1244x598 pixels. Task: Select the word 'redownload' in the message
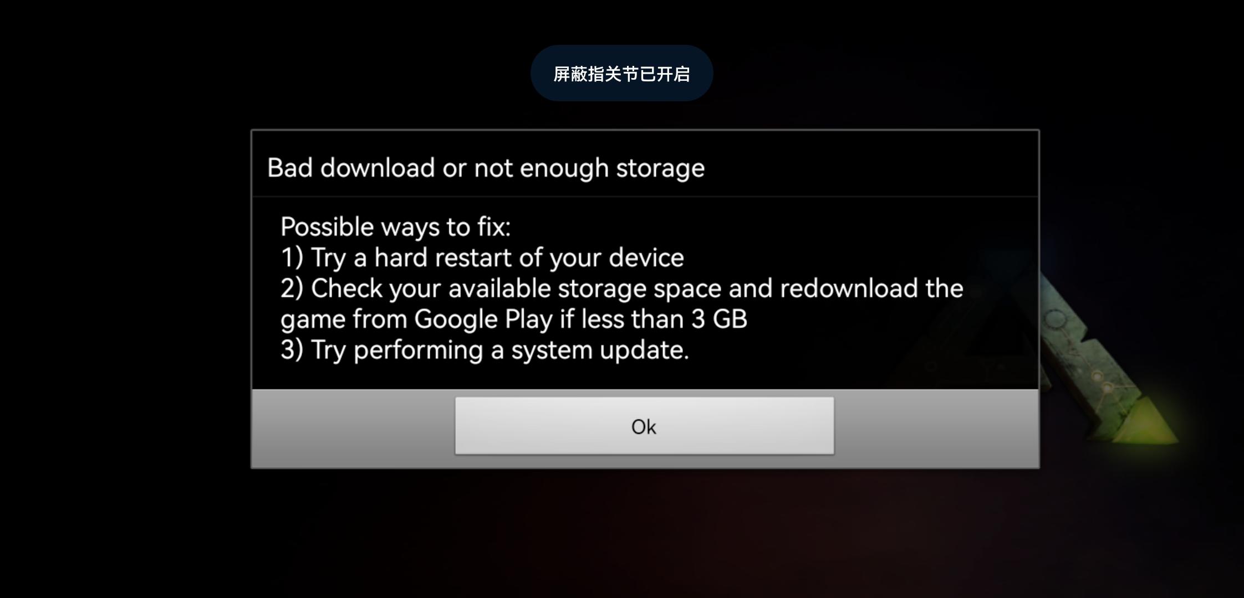[x=849, y=288]
